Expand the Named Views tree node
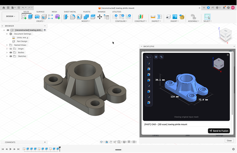The image size is (237, 153). pyautogui.click(x=7, y=45)
